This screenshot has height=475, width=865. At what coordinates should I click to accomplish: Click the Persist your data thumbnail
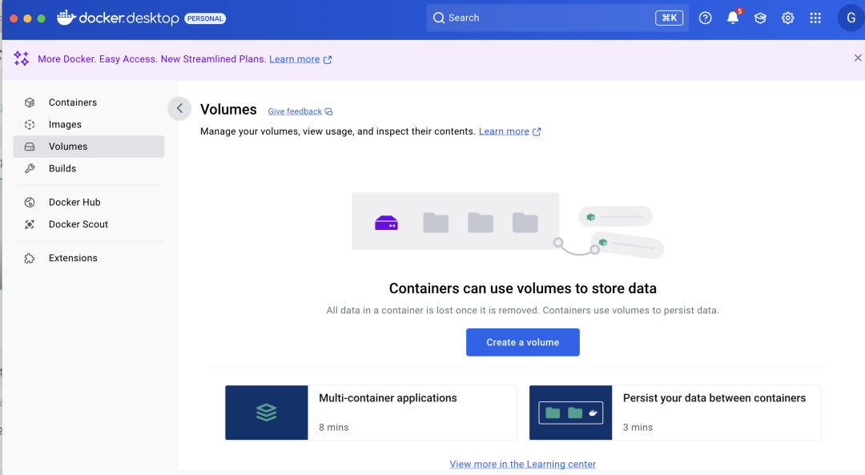point(570,413)
